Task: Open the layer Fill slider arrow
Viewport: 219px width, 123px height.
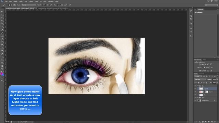Action: pos(217,83)
